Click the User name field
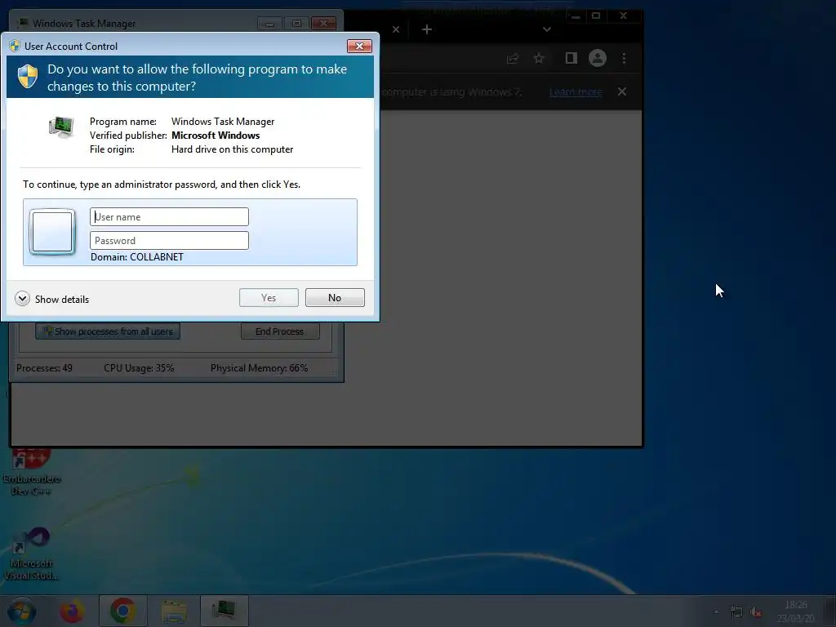 tap(169, 217)
